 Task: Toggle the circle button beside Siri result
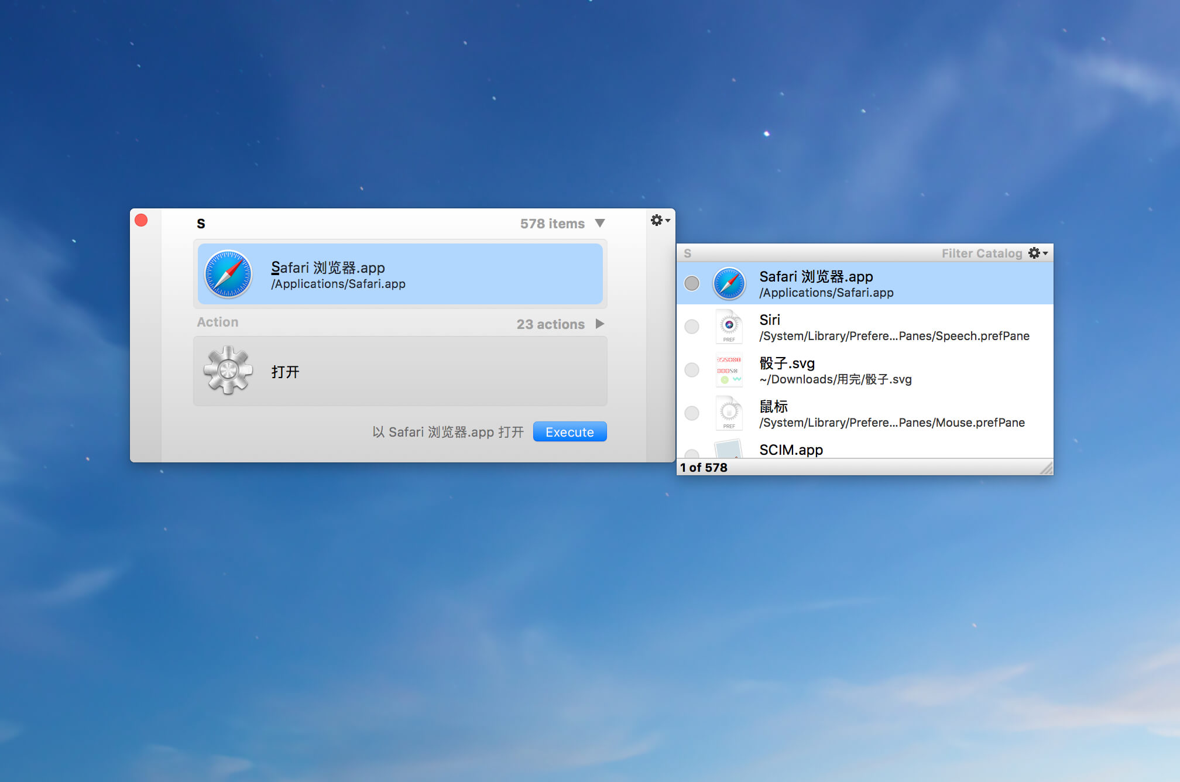click(x=692, y=327)
